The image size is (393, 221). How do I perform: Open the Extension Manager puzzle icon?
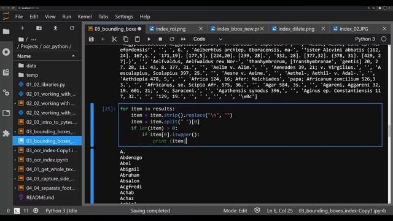(6, 133)
